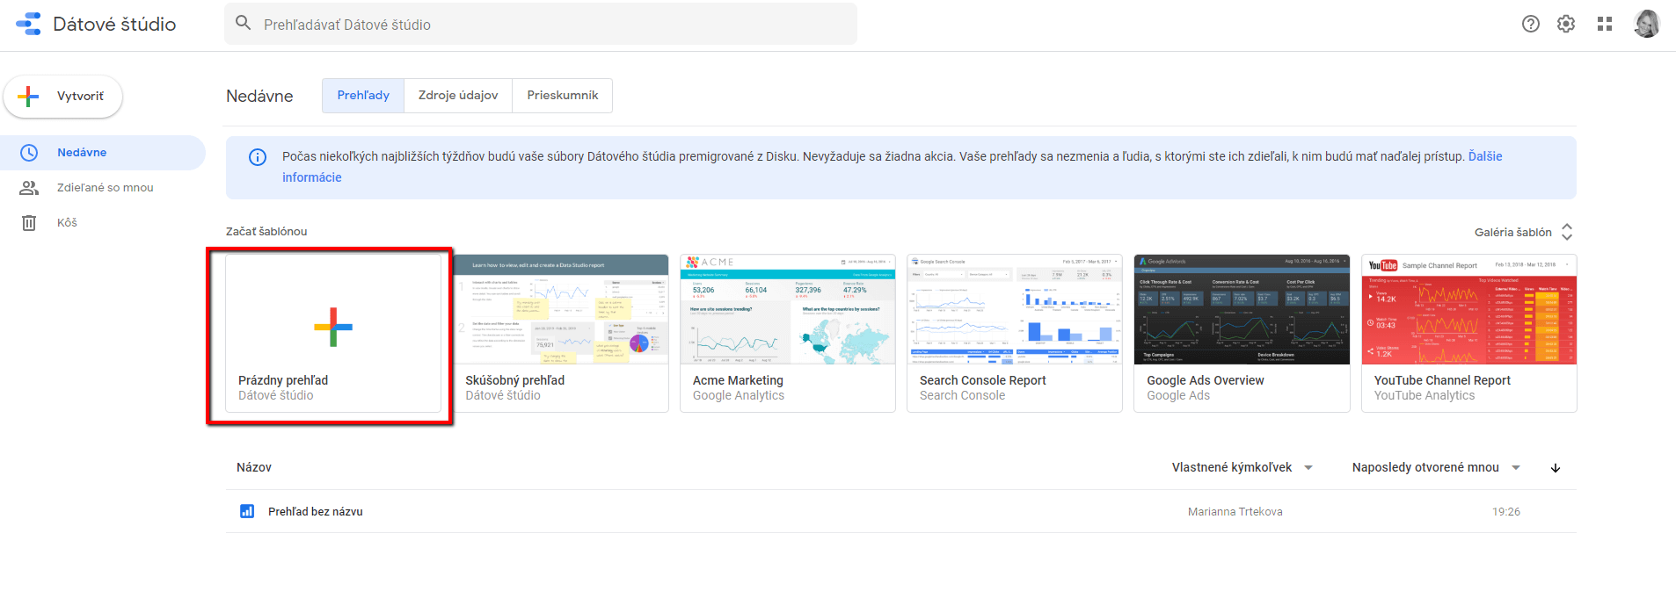Expand the Galéria šablón gallery
The image size is (1676, 613).
point(1524,233)
